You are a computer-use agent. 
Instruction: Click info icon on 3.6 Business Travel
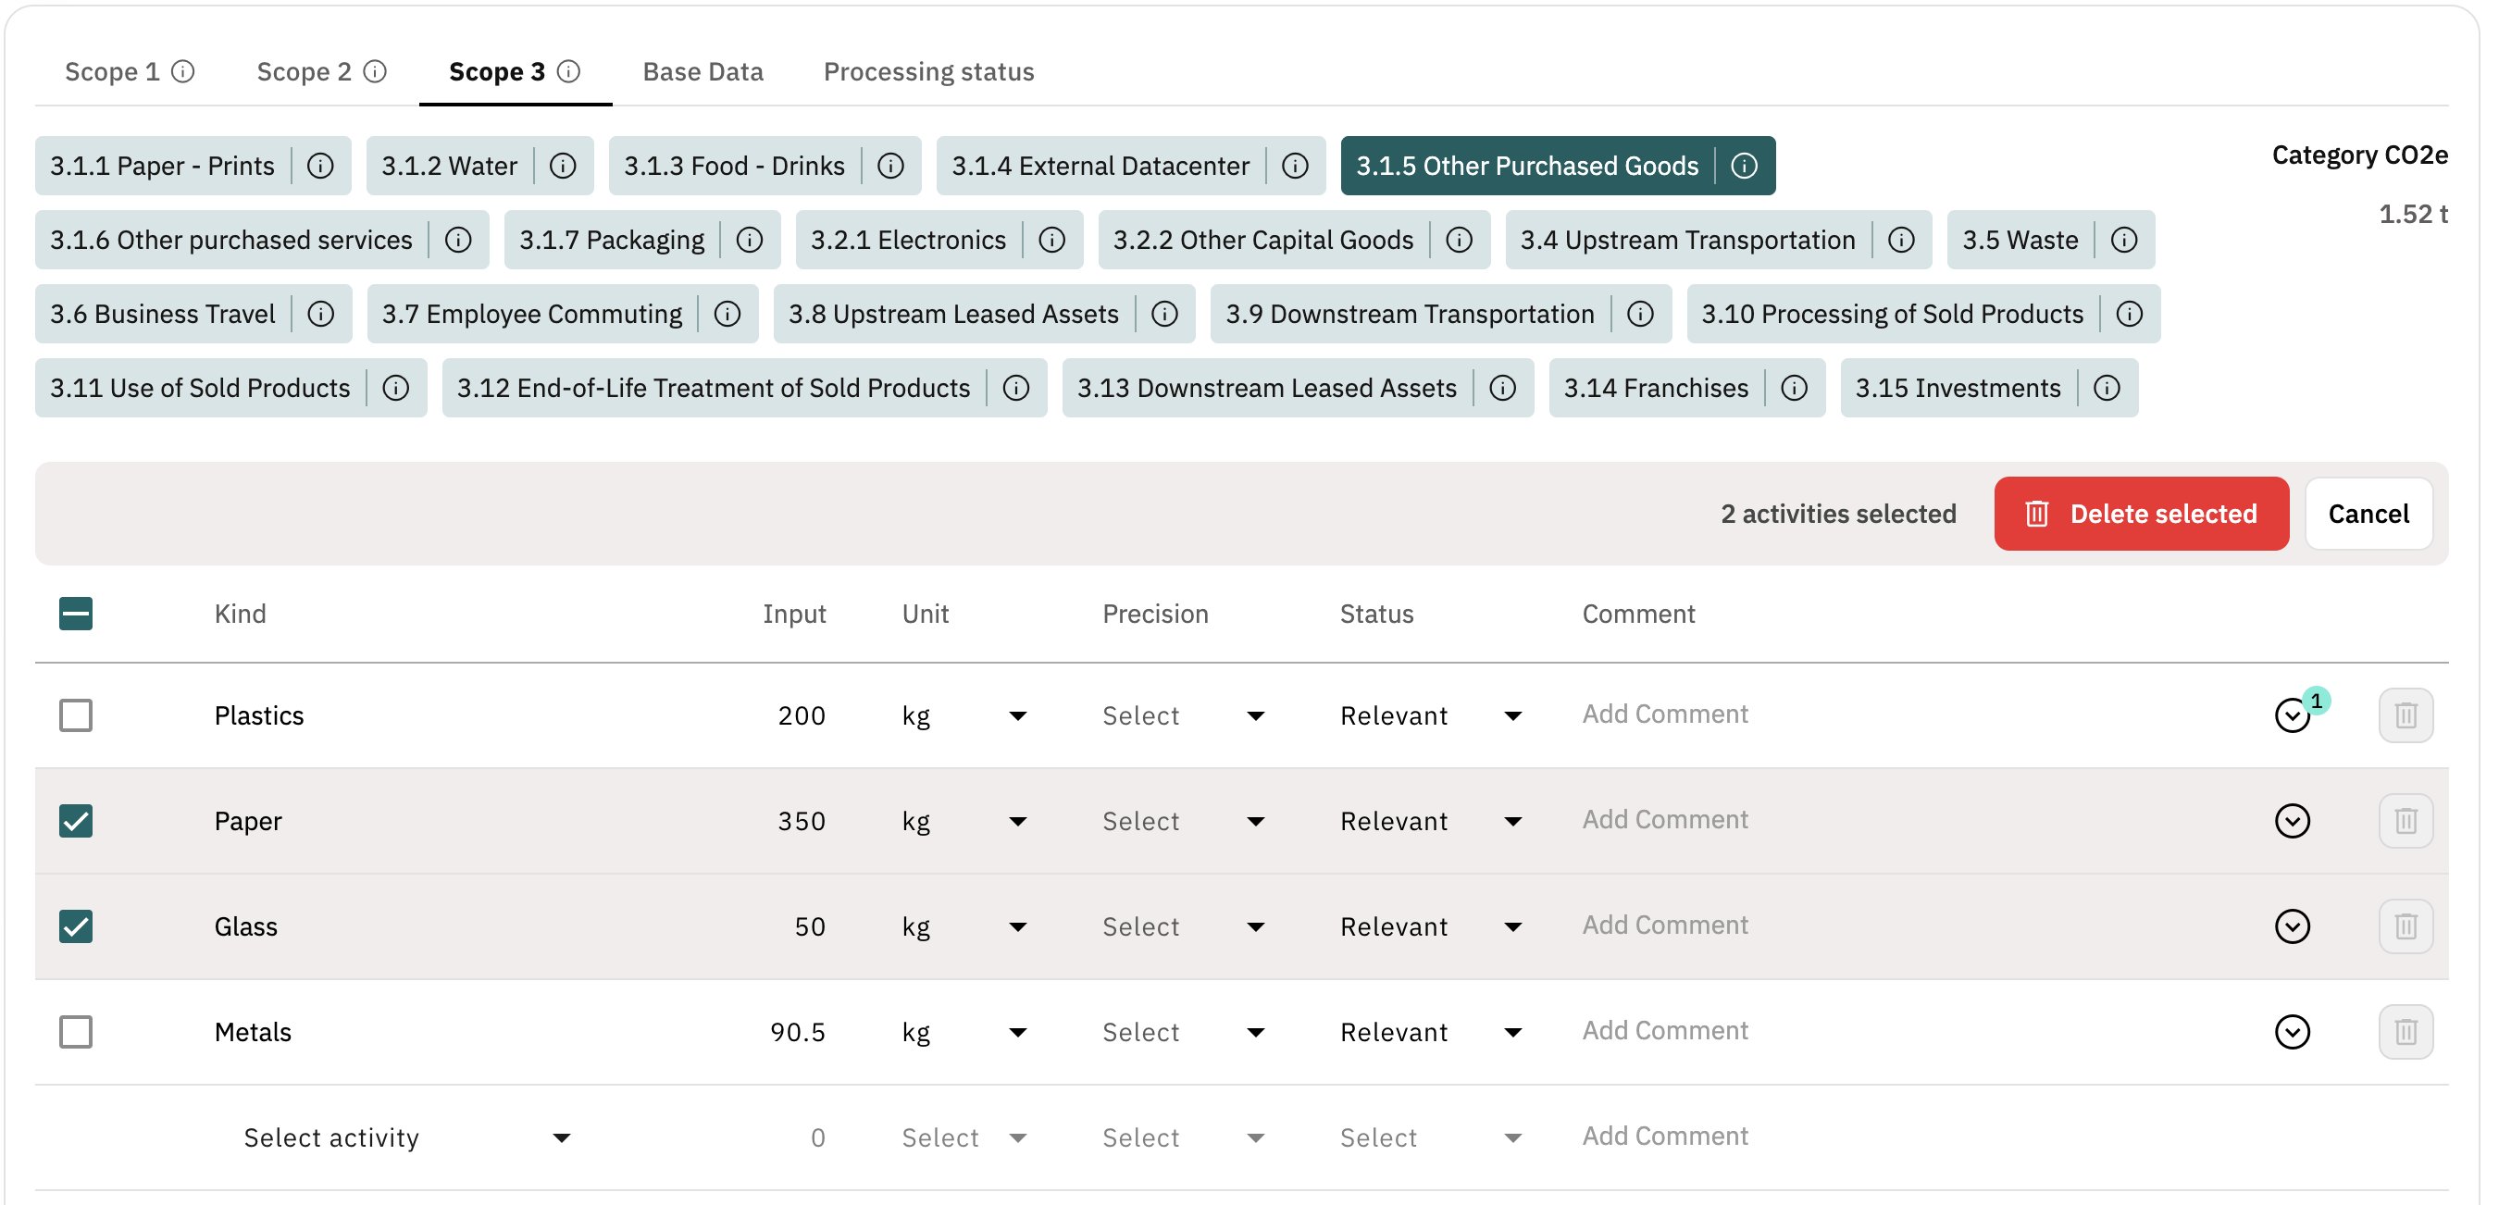321,314
